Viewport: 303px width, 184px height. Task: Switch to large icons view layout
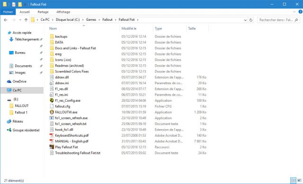[299, 181]
